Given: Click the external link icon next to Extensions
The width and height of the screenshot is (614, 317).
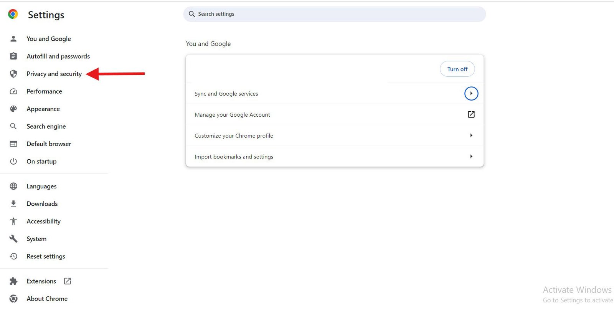Looking at the screenshot, I should (x=68, y=281).
